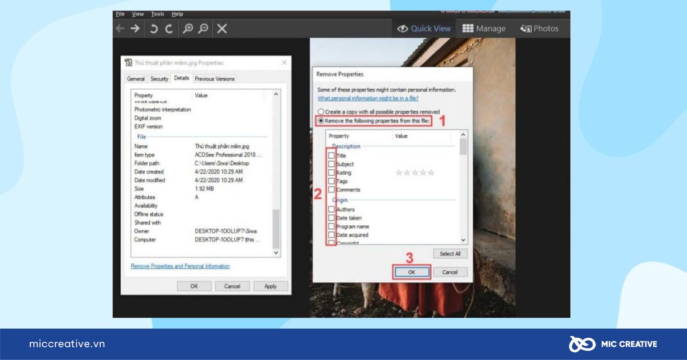
Task: Check the Program name property checkbox
Action: 331,226
